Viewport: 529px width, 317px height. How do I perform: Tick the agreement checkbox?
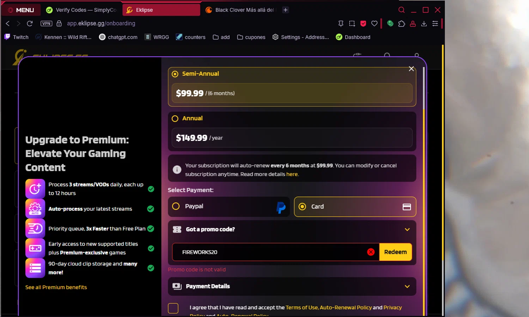pyautogui.click(x=173, y=308)
